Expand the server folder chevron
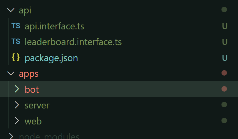238x139 pixels. [x=17, y=105]
